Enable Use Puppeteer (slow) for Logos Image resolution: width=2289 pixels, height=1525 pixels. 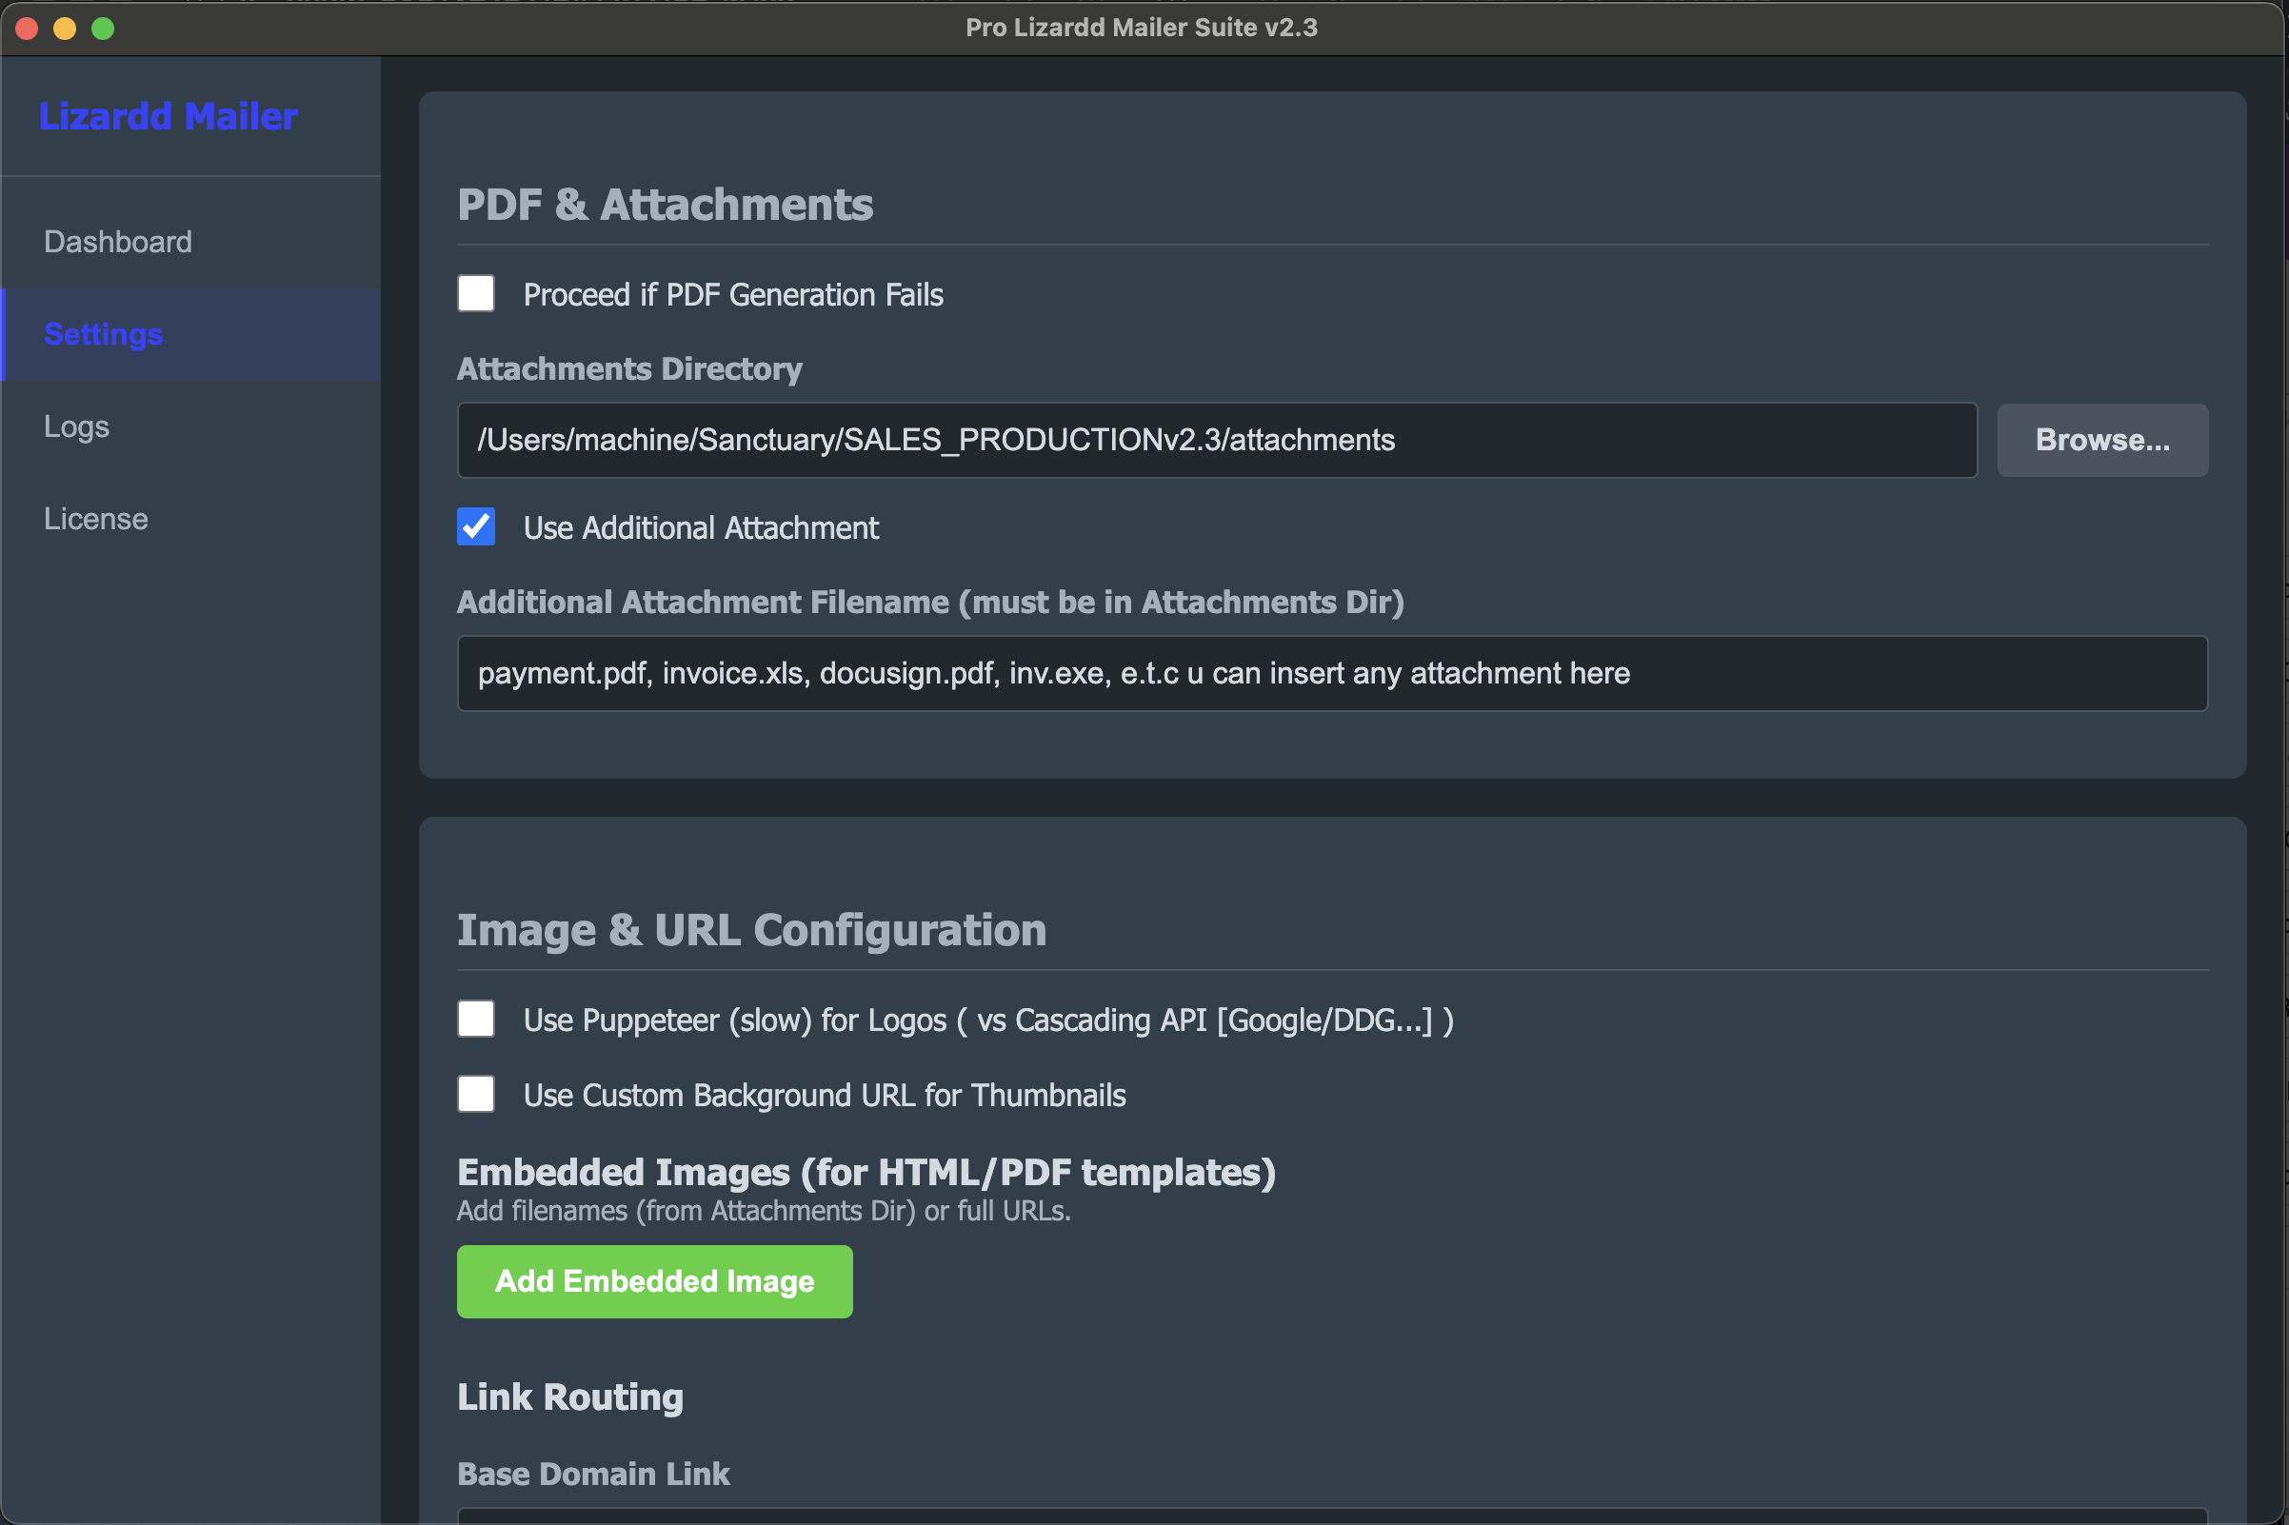pyautogui.click(x=476, y=1019)
